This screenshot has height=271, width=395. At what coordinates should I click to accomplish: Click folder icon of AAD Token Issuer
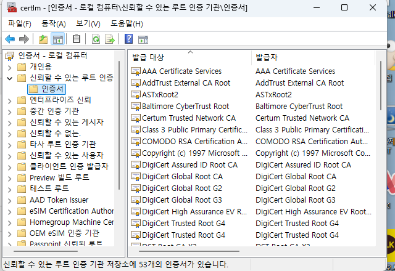tap(22, 200)
